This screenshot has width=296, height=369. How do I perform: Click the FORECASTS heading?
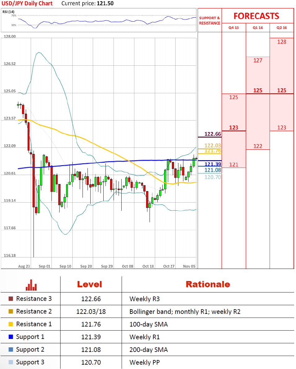(256, 16)
